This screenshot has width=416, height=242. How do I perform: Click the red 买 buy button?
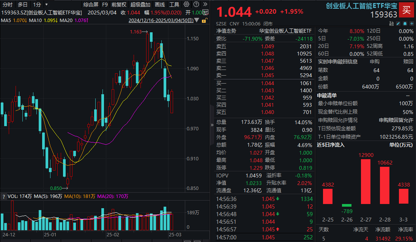point(407,10)
